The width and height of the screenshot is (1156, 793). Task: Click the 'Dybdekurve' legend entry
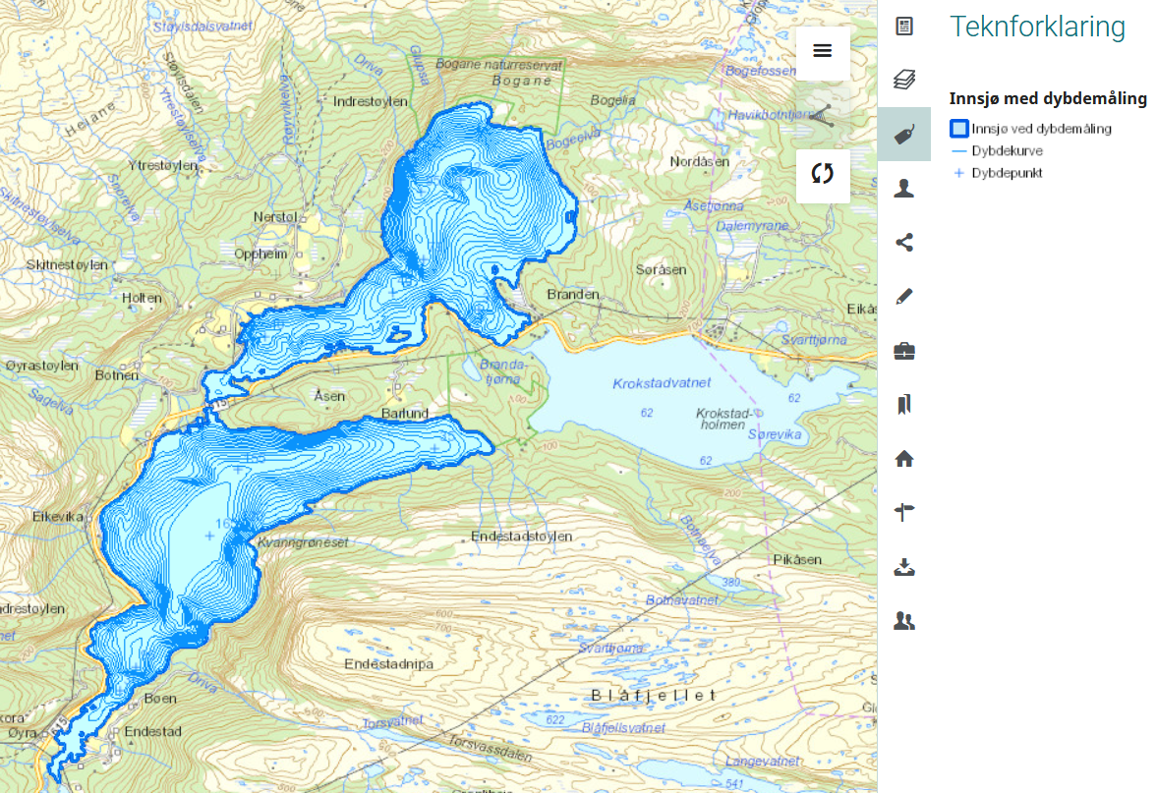(x=1007, y=151)
